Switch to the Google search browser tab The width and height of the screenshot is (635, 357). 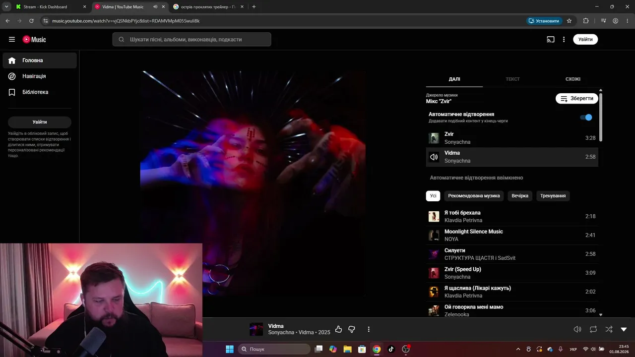[208, 7]
